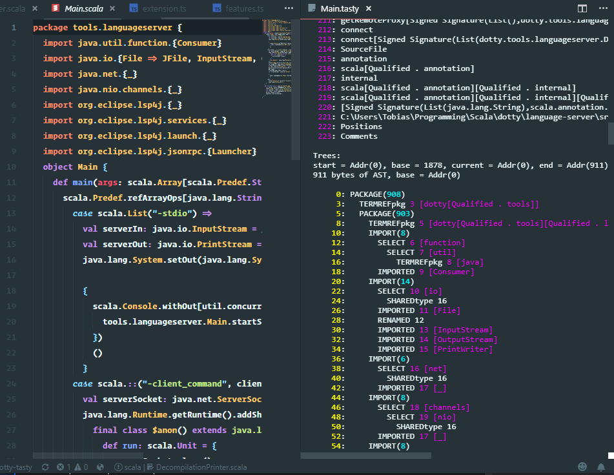The width and height of the screenshot is (614, 475).
Task: Click the horizontal scrollbar under Main.tasty
Action: 365,455
